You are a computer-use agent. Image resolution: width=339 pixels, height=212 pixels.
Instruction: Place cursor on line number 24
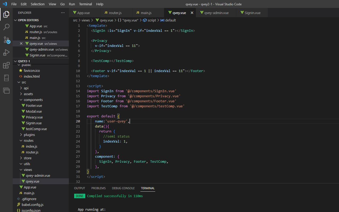coord(78,141)
